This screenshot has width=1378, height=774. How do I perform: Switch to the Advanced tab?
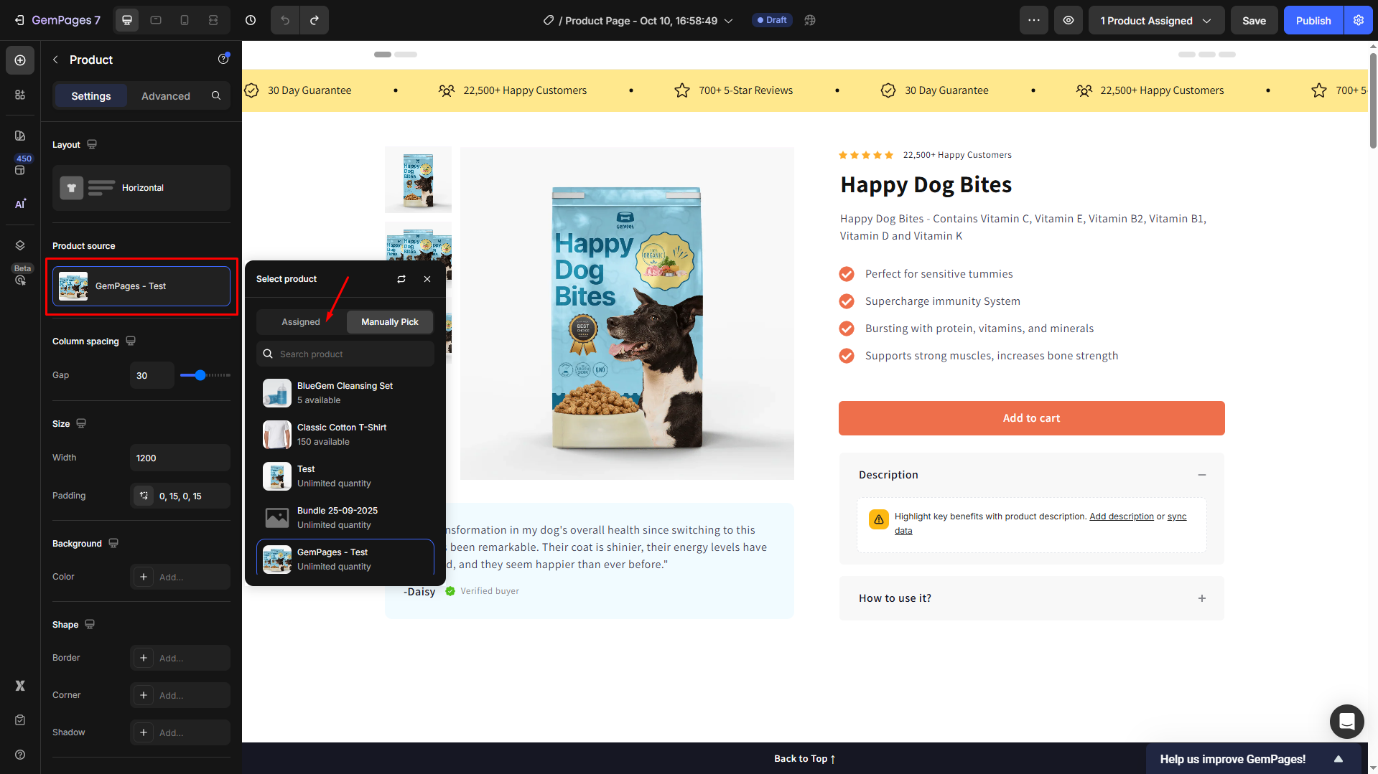165,96
